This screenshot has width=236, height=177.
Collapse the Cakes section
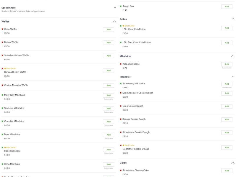point(233,163)
